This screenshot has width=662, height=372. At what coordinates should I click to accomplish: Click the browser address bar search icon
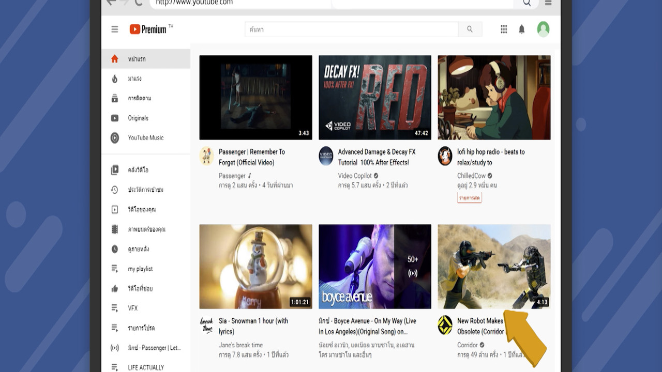click(x=526, y=3)
